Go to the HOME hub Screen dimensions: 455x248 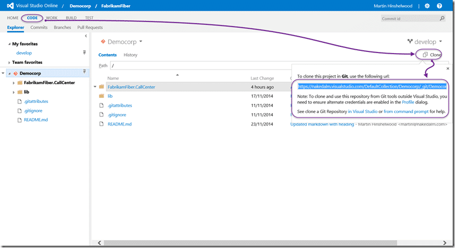pos(13,18)
